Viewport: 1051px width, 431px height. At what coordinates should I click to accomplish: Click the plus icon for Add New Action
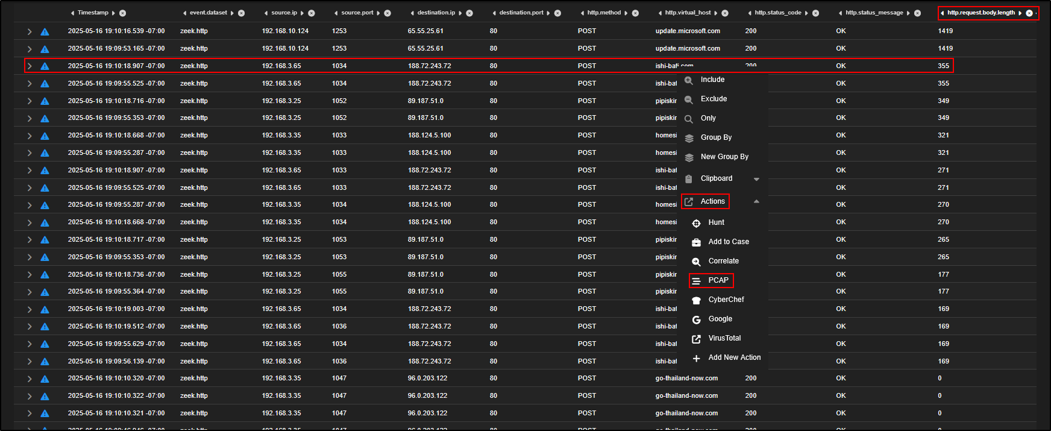coord(696,358)
